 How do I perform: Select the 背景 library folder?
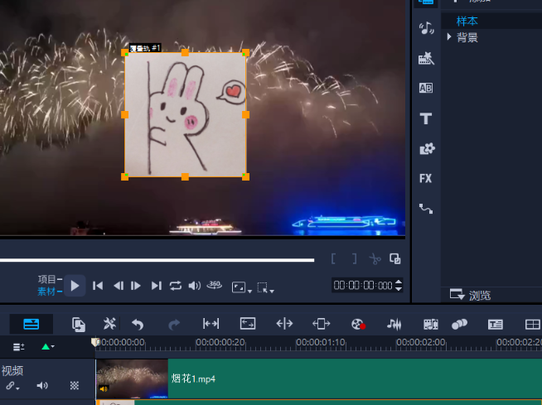467,37
